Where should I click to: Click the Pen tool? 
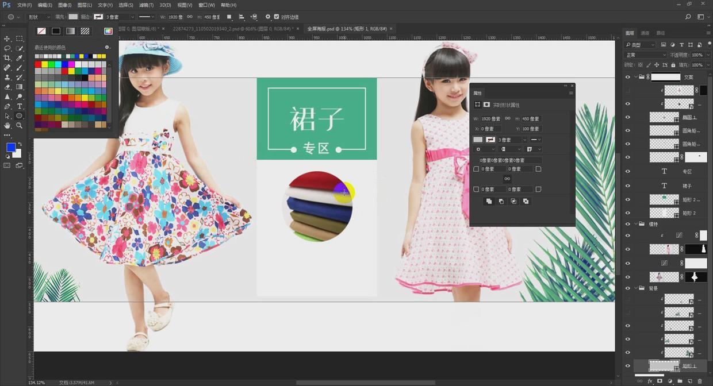pyautogui.click(x=7, y=106)
